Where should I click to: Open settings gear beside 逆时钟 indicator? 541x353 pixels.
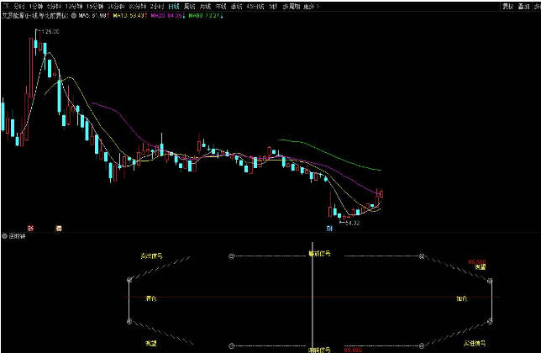click(4, 236)
